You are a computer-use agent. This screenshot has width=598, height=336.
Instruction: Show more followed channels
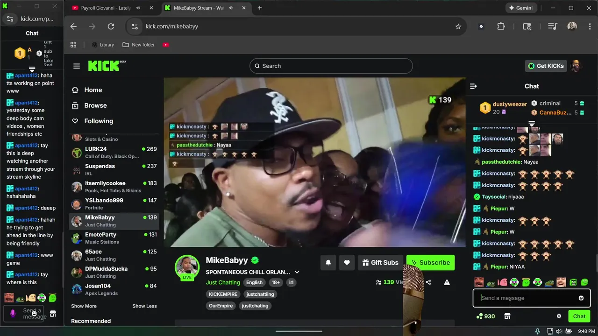click(x=84, y=306)
